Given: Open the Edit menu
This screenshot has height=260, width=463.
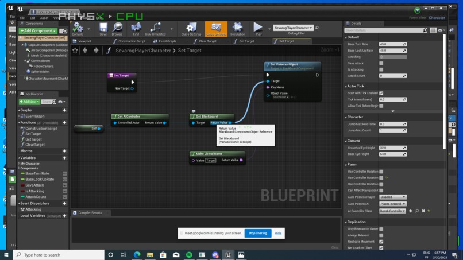Looking at the screenshot, I should (x=32, y=18).
